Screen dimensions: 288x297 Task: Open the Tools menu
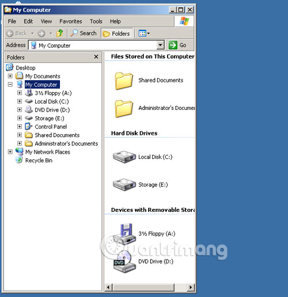pos(96,21)
